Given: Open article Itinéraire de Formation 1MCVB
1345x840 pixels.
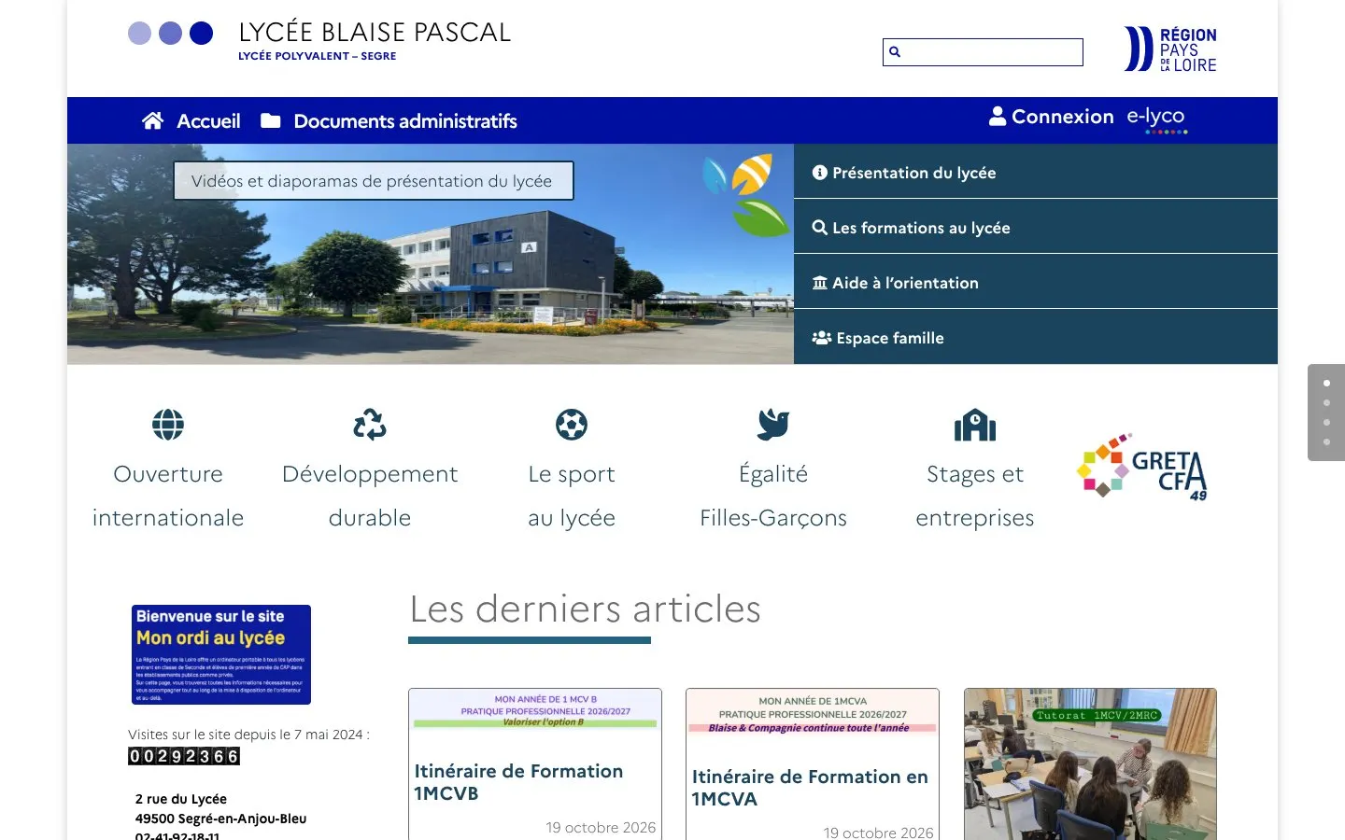Looking at the screenshot, I should pos(518,782).
